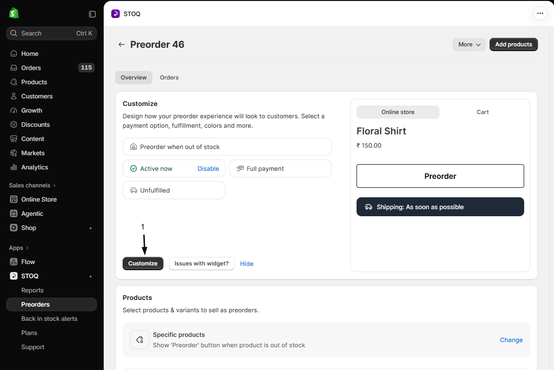Click the Unfulfilled option box
Viewport: 554px width, 370px height.
174,190
